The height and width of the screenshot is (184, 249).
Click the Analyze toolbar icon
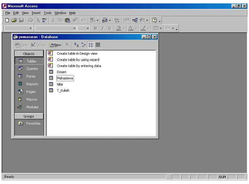point(105,20)
